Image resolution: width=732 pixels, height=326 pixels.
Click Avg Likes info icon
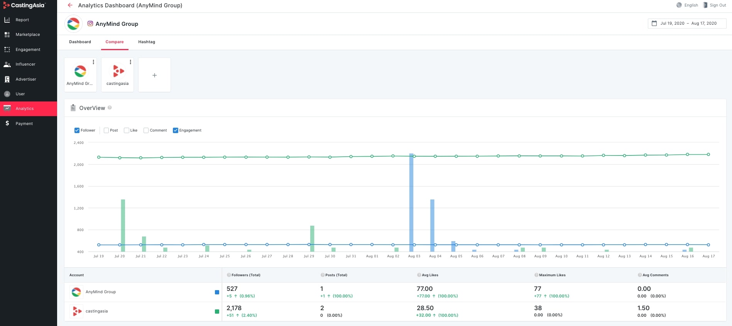click(419, 275)
